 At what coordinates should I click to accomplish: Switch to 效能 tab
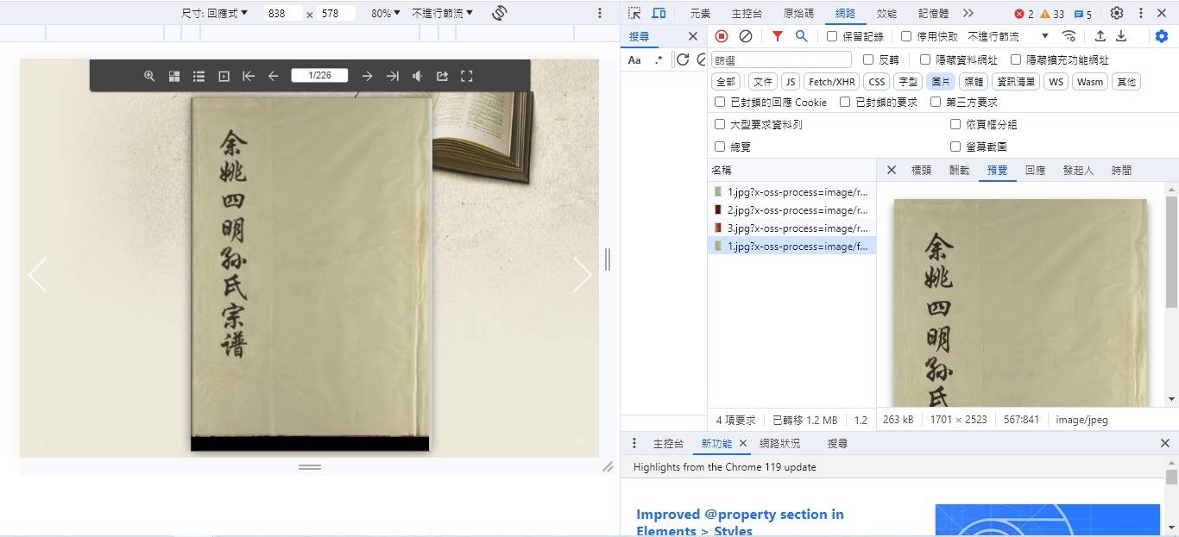click(x=886, y=13)
